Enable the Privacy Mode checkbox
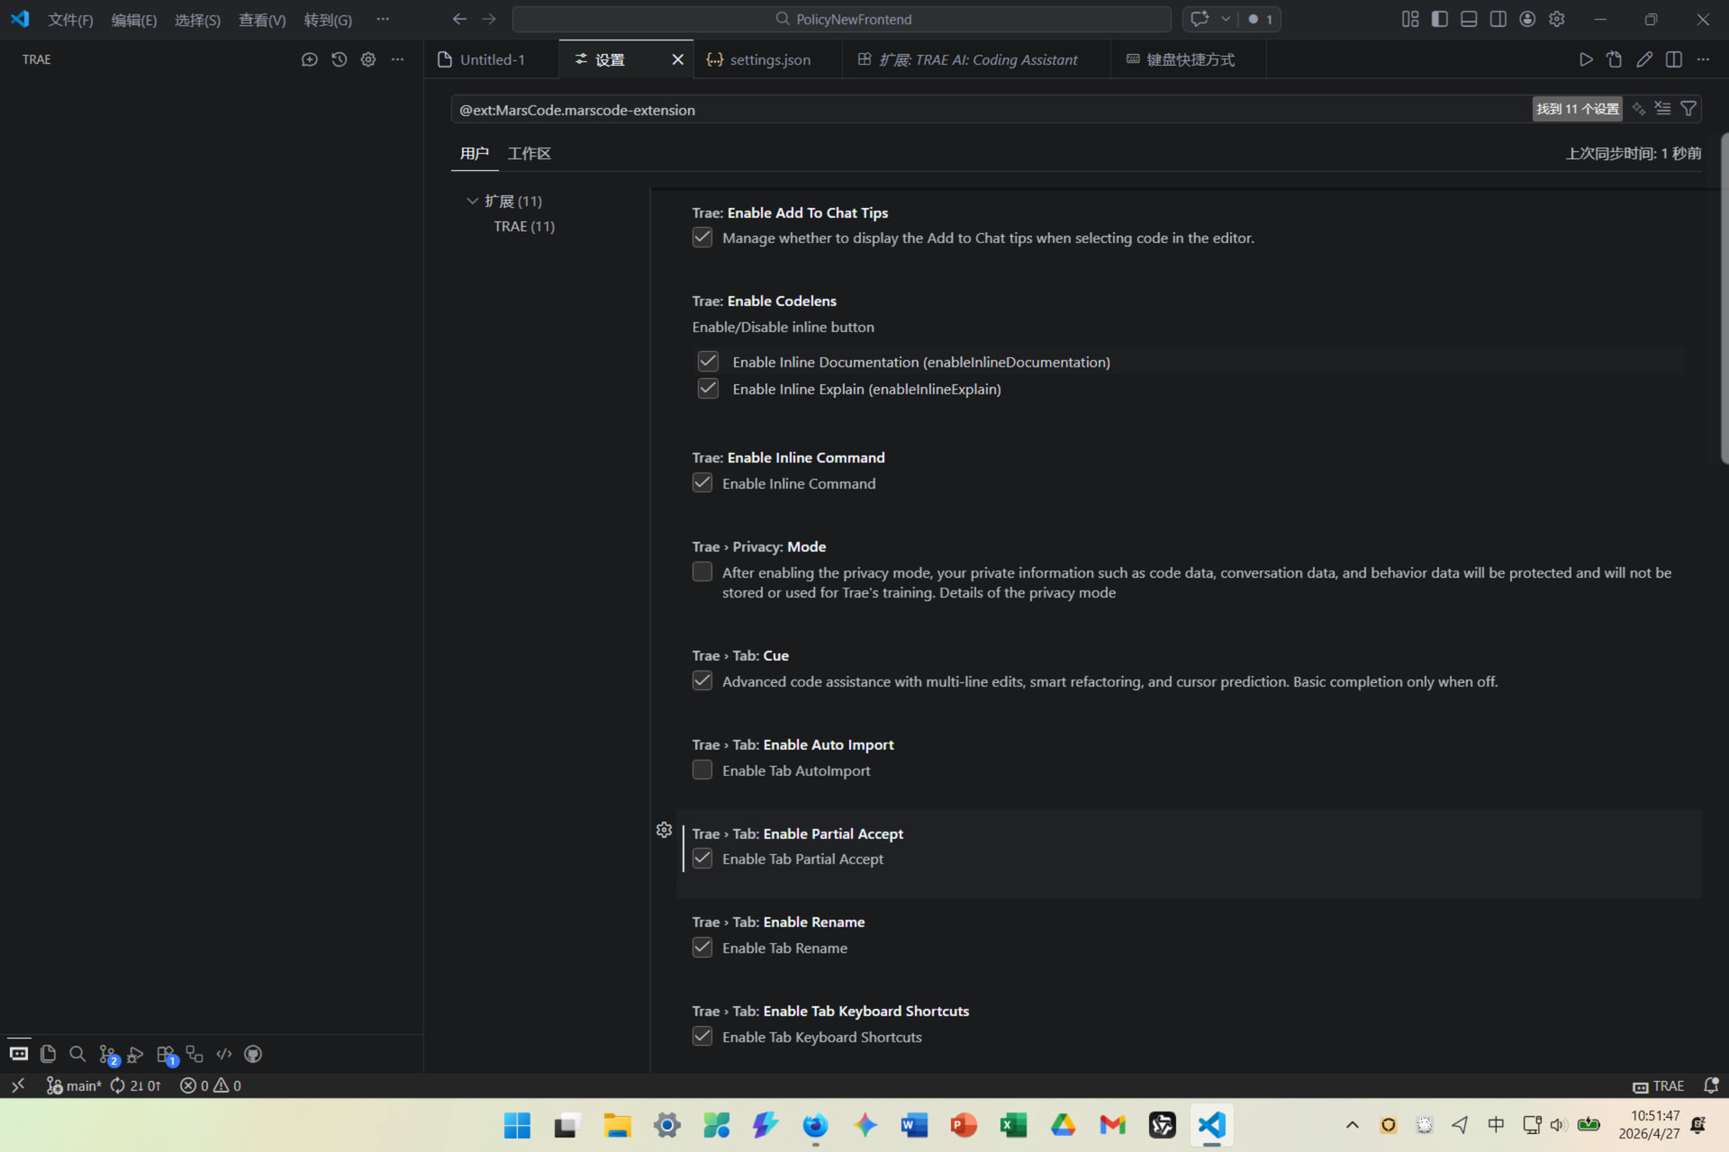Image resolution: width=1729 pixels, height=1152 pixels. [702, 572]
